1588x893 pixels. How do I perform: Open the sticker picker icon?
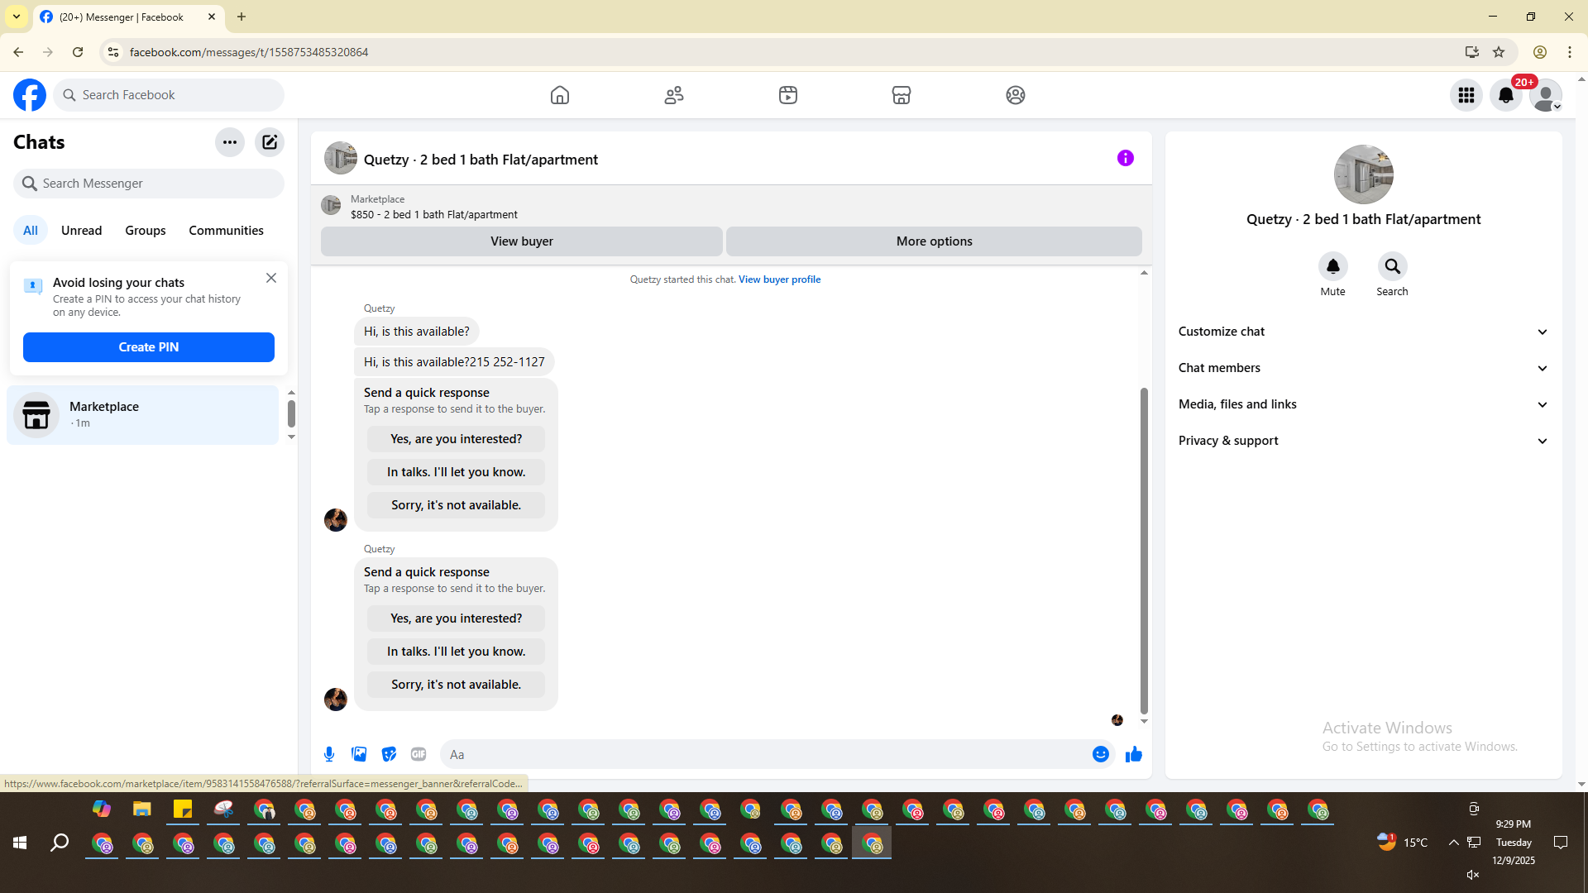(x=389, y=754)
